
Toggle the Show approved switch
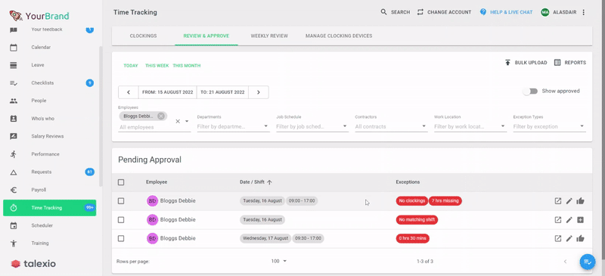530,91
